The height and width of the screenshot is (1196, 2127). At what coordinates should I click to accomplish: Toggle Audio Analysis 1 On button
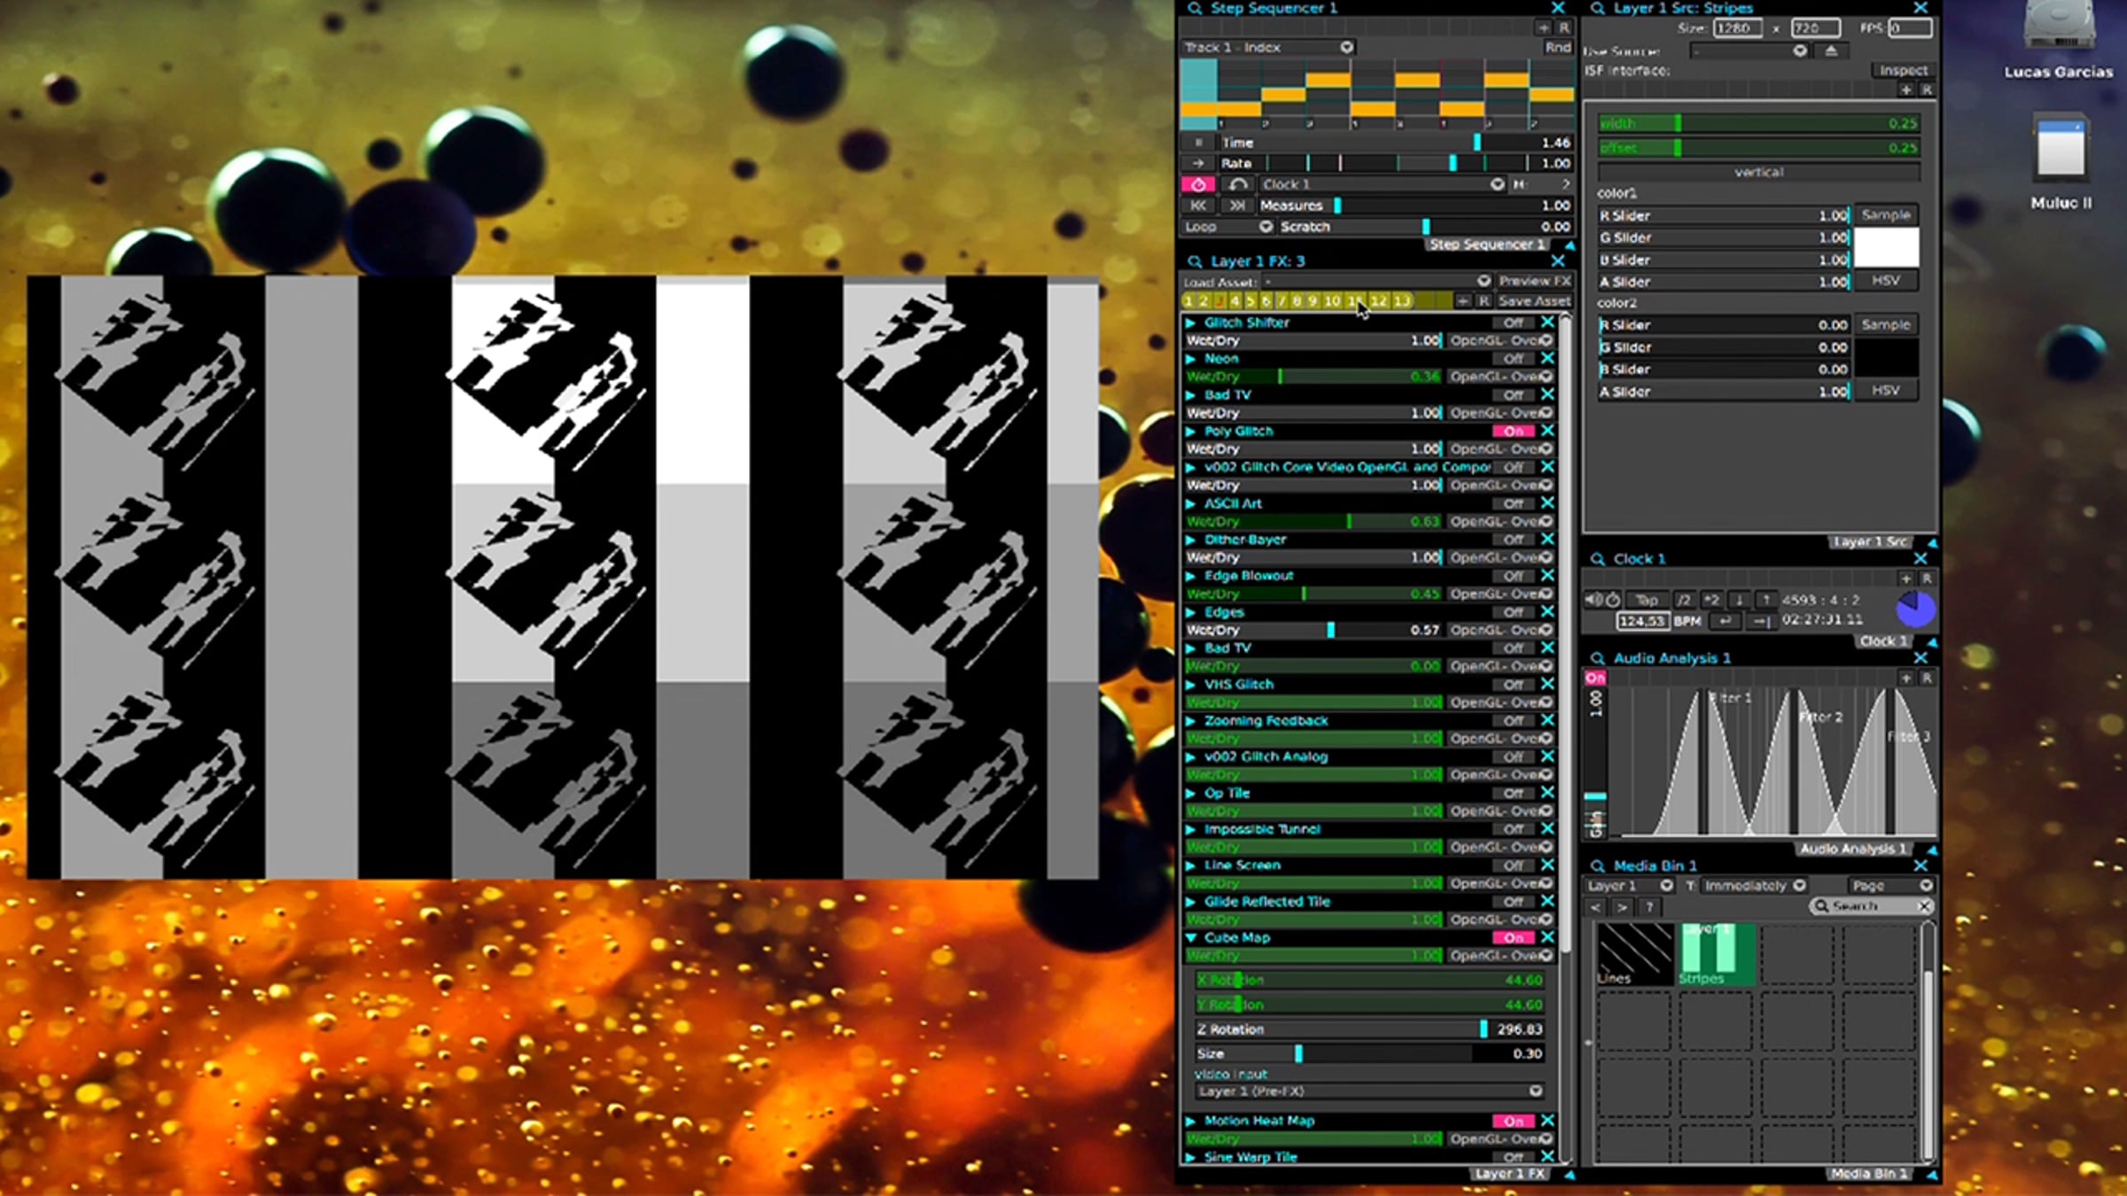click(1595, 678)
